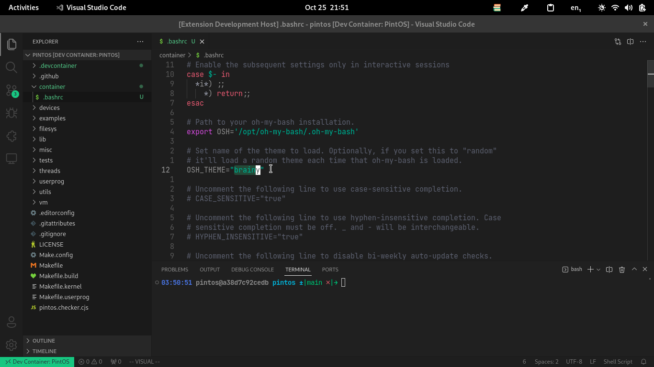Click container breadcrumb in editor path
Screen dimensions: 654x367
pyautogui.click(x=172, y=55)
